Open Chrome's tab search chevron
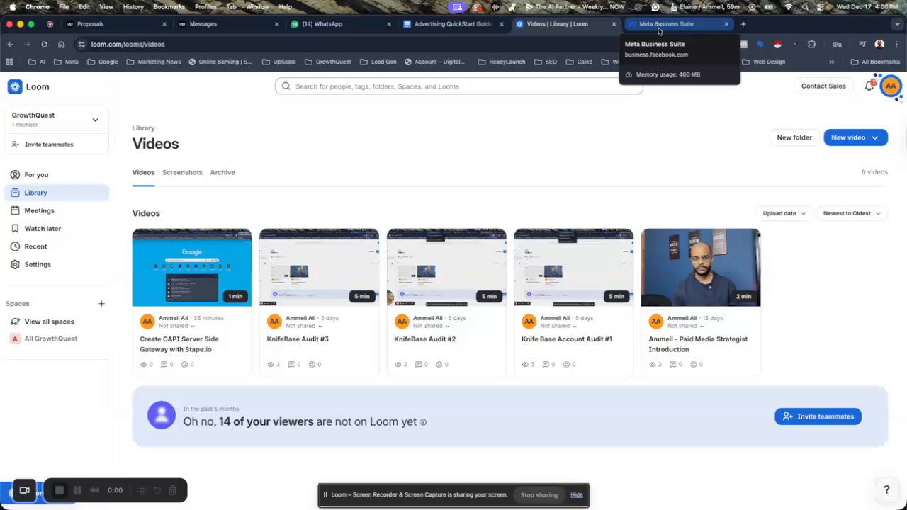This screenshot has height=510, width=907. pyautogui.click(x=897, y=24)
